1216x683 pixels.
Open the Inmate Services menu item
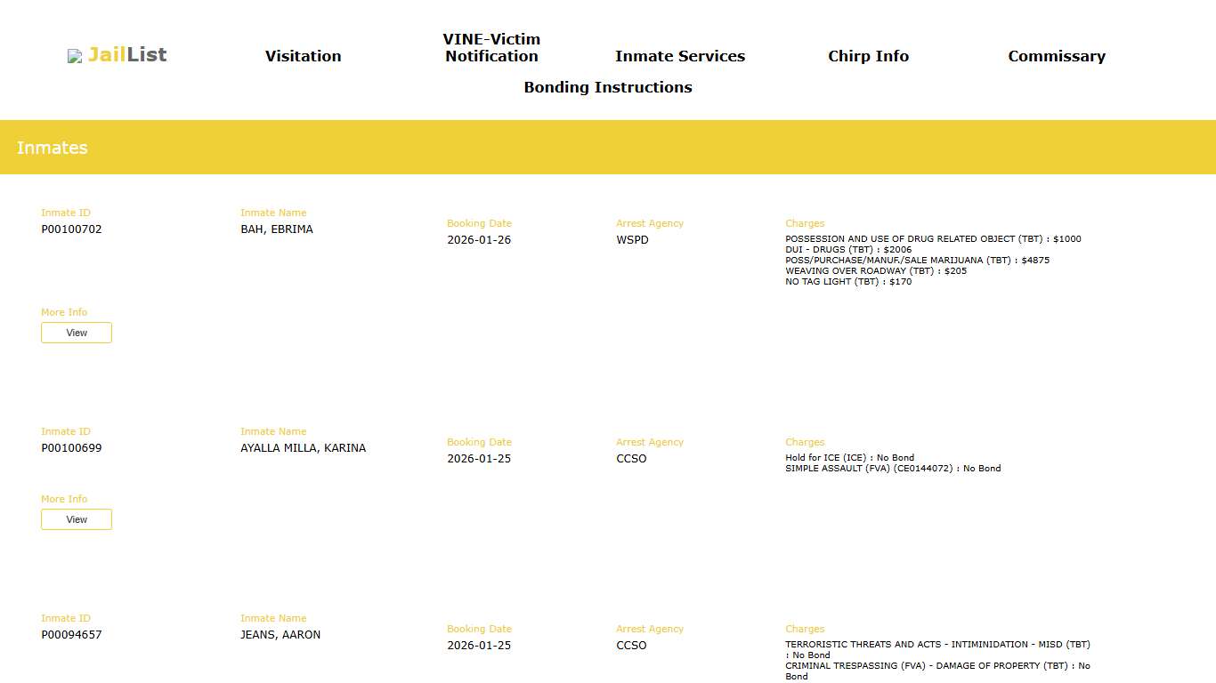point(680,56)
